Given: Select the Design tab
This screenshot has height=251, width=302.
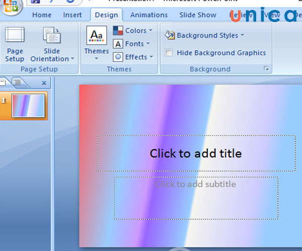Looking at the screenshot, I should click(106, 15).
